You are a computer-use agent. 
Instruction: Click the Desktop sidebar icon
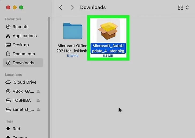pos(8,45)
